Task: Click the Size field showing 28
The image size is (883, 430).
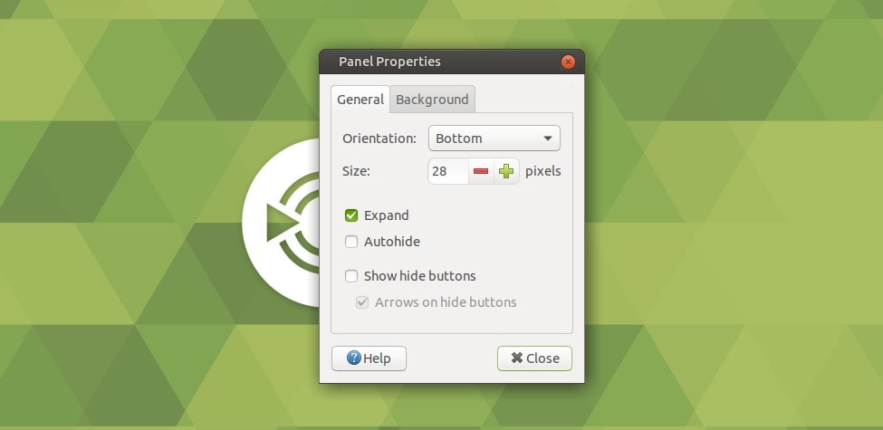Action: (x=447, y=171)
